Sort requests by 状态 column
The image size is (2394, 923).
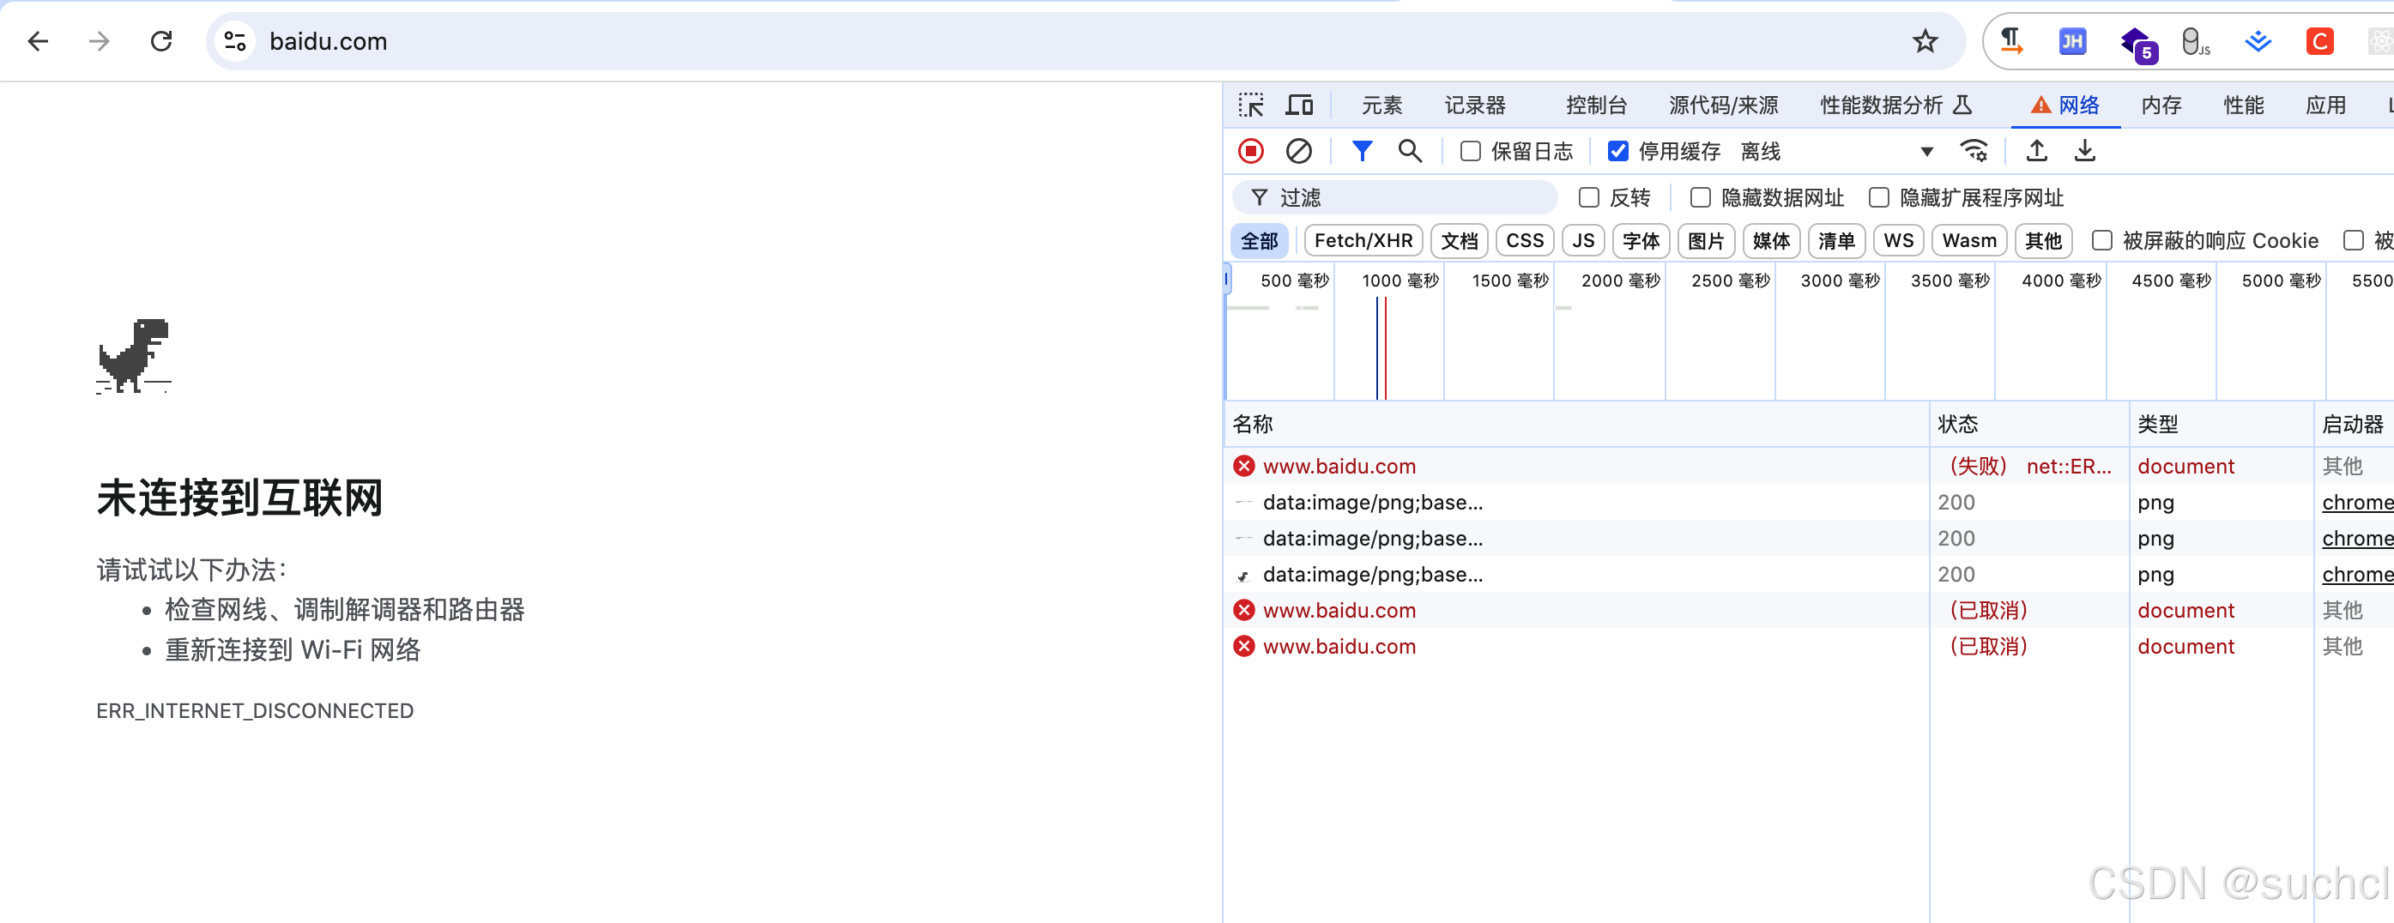click(2029, 424)
